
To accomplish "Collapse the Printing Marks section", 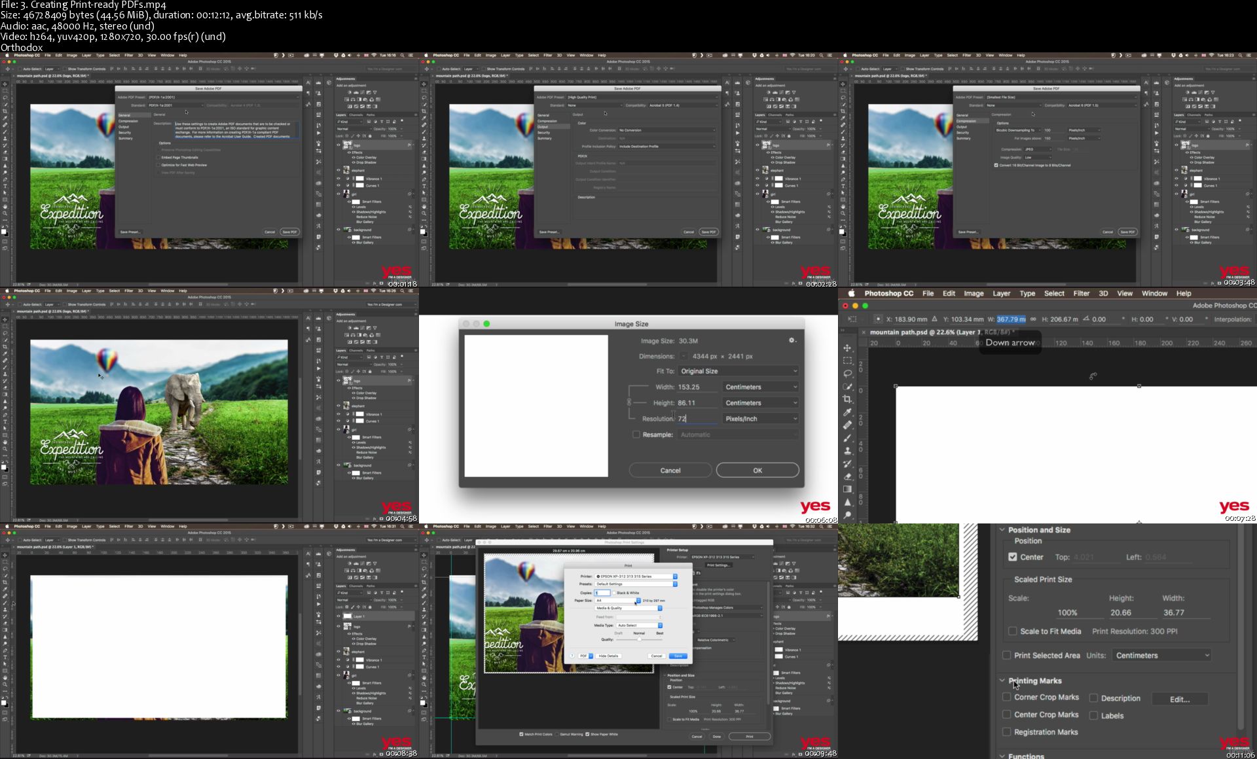I will coord(1002,680).
